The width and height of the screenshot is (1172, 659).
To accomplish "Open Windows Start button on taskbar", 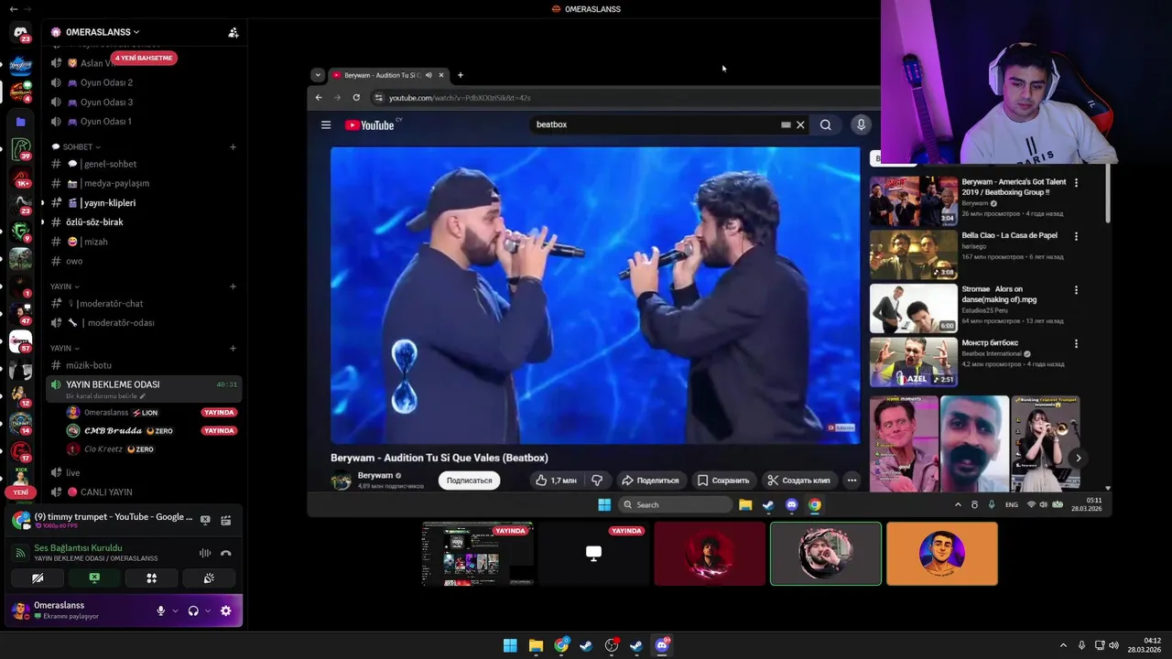I will [x=510, y=645].
